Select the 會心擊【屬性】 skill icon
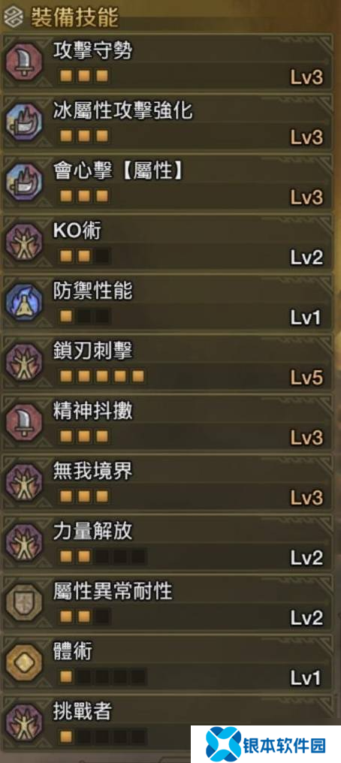Screen dimensions: 341x763 (24, 182)
